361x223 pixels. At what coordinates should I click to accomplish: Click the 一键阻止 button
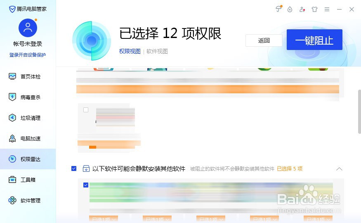click(314, 40)
